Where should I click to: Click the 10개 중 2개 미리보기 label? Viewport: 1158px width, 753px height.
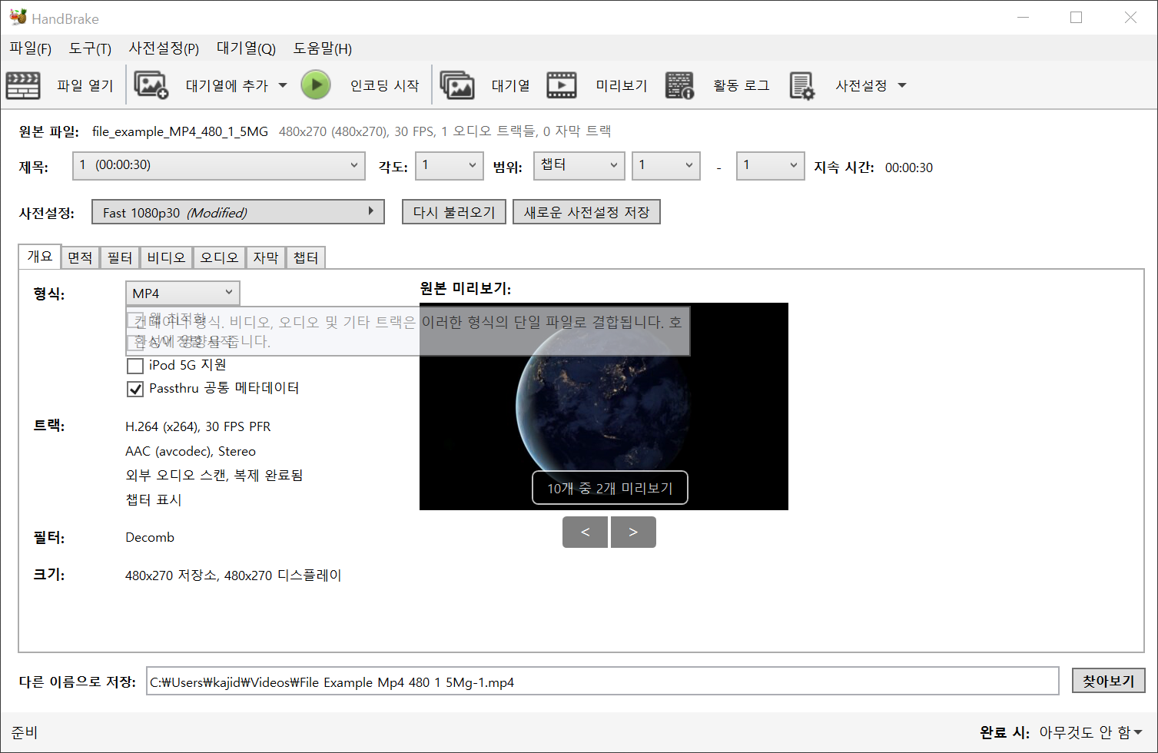click(x=610, y=488)
